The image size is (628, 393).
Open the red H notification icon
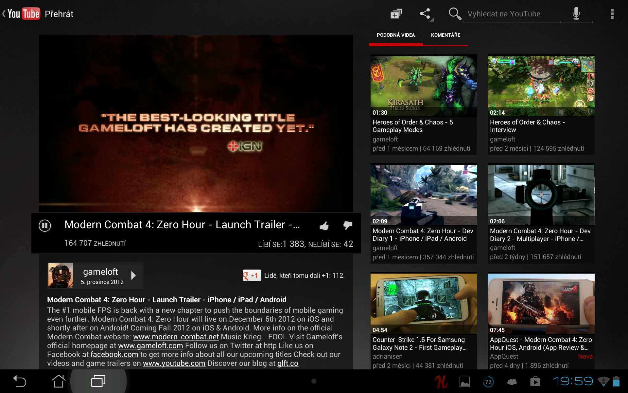(441, 382)
